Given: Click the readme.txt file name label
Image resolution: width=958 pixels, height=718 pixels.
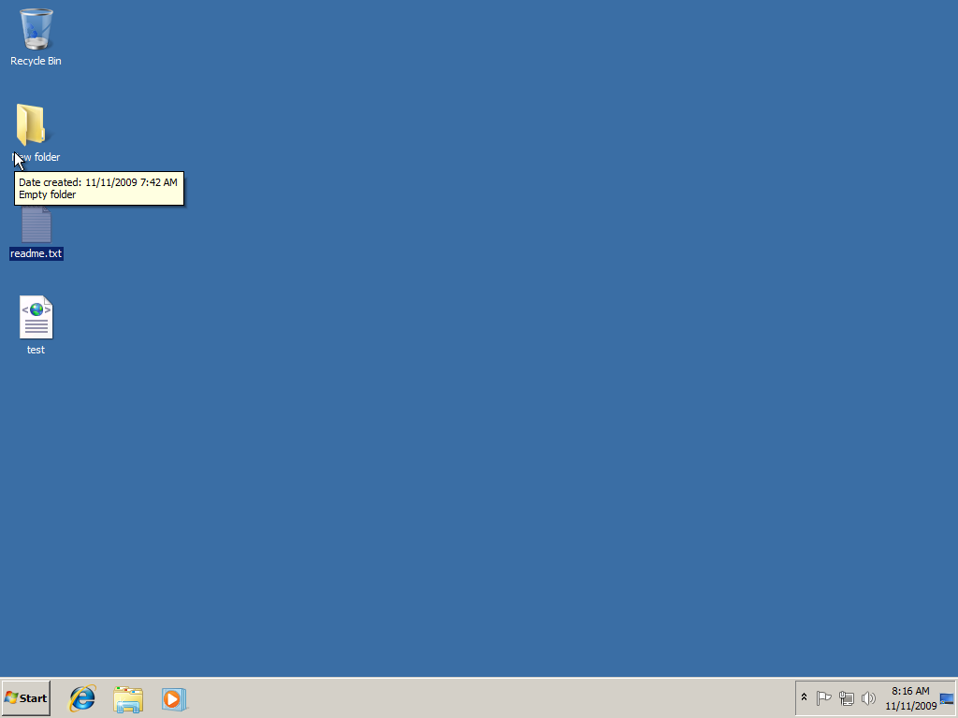Looking at the screenshot, I should [x=36, y=253].
